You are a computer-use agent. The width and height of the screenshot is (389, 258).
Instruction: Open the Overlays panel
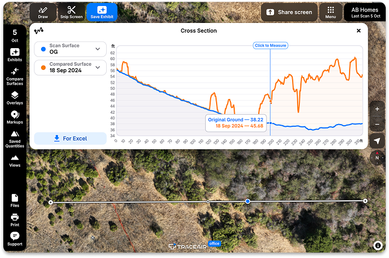tap(15, 97)
